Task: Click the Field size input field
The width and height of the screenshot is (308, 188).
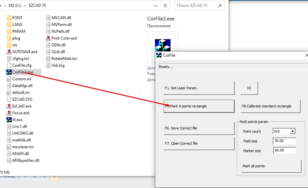Action: (284, 141)
